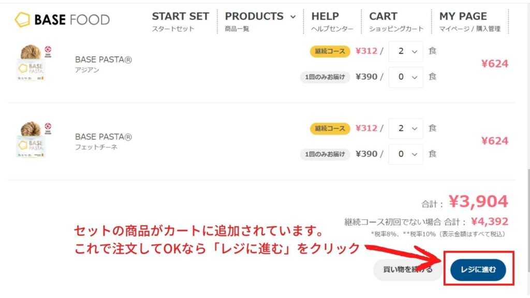Go to the HELP ヘルプセンター page

pos(332,21)
